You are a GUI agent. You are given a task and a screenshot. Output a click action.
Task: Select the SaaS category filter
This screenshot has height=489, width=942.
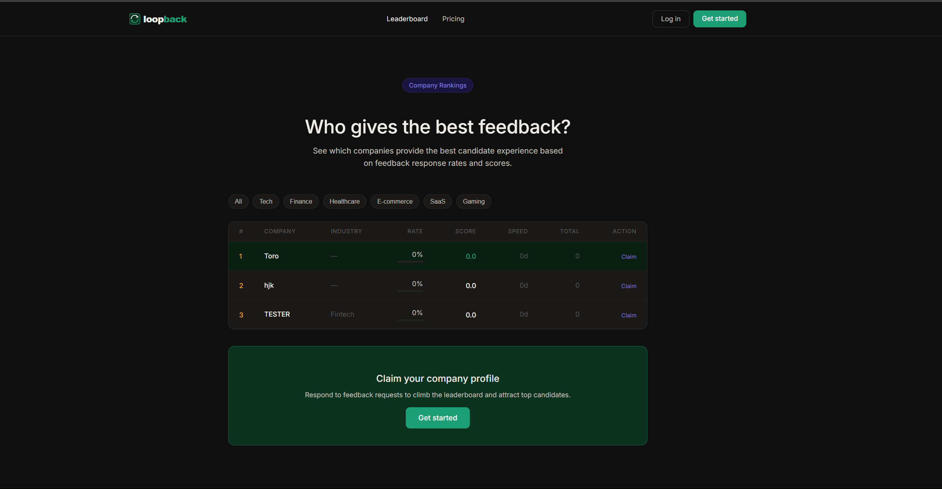click(x=437, y=201)
